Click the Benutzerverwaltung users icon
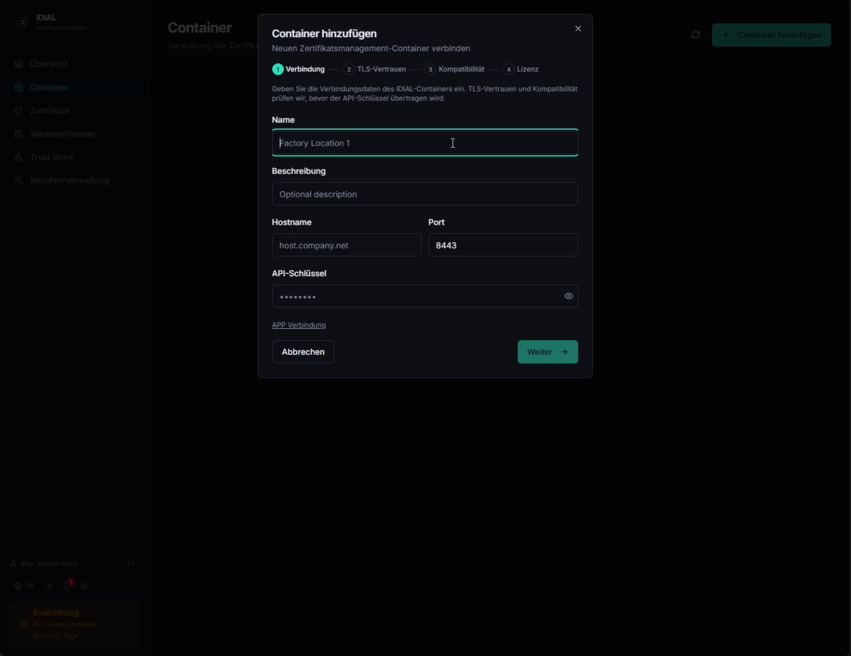Viewport: 851px width, 656px height. [x=19, y=180]
